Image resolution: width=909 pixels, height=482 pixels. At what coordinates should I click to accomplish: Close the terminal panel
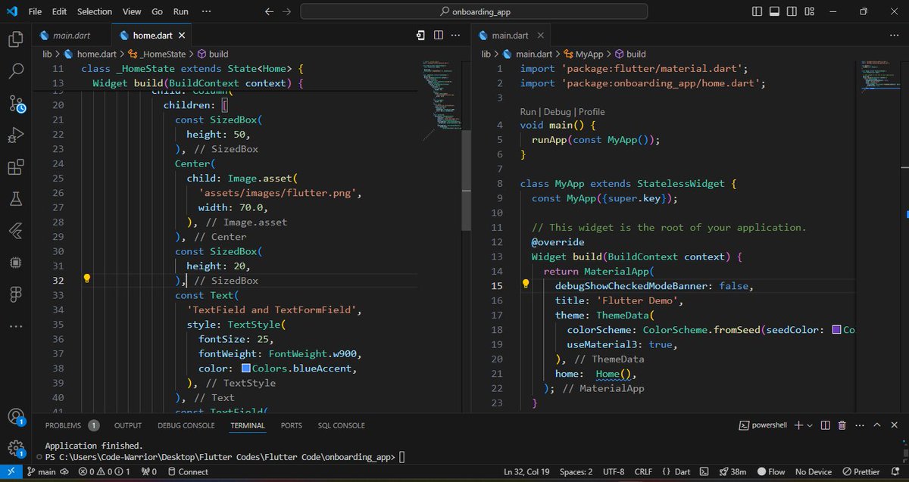[894, 426]
